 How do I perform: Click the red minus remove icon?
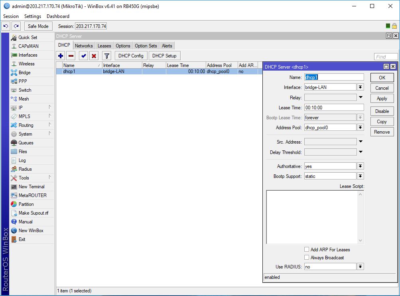pyautogui.click(x=71, y=56)
